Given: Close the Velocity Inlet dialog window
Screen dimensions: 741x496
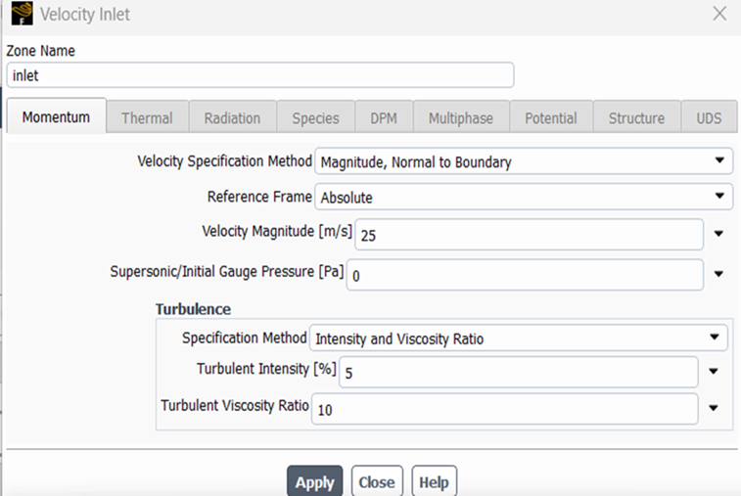Looking at the screenshot, I should (x=719, y=14).
